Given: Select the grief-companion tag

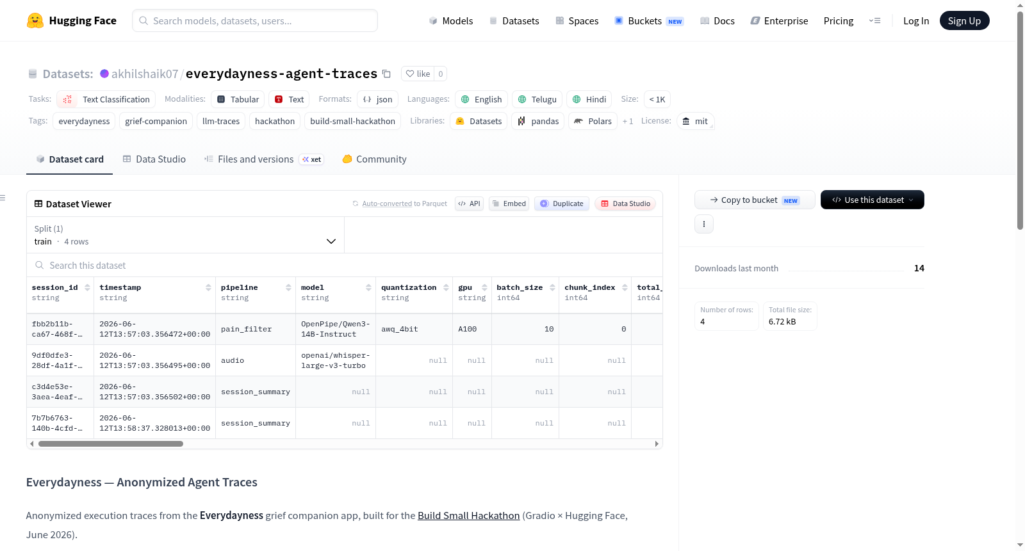Looking at the screenshot, I should (156, 121).
